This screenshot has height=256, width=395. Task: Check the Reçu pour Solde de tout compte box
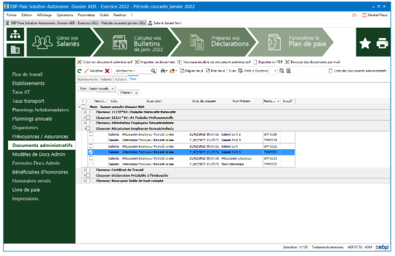pyautogui.click(x=88, y=181)
